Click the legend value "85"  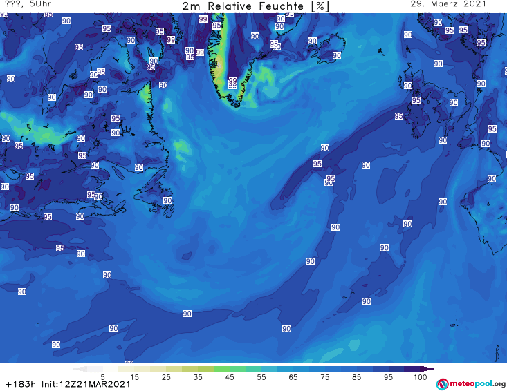coord(356,377)
